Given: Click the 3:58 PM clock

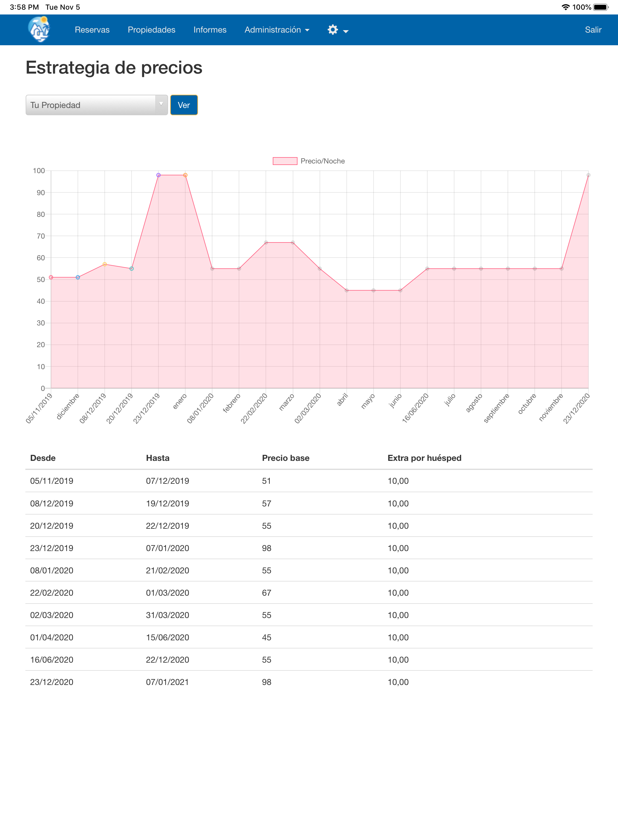Looking at the screenshot, I should (x=24, y=7).
